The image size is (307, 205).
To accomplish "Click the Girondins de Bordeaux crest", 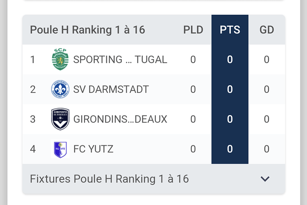I will pyautogui.click(x=60, y=119).
